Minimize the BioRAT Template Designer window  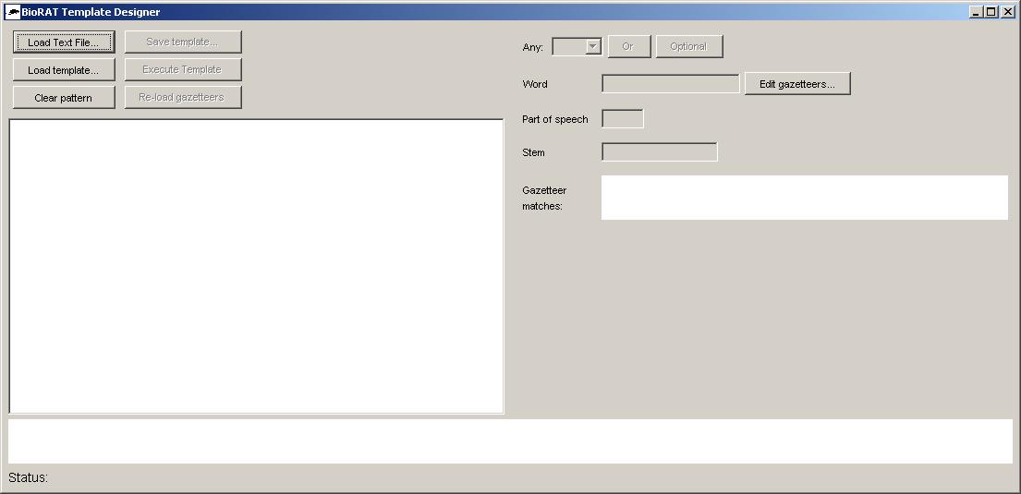[x=977, y=12]
